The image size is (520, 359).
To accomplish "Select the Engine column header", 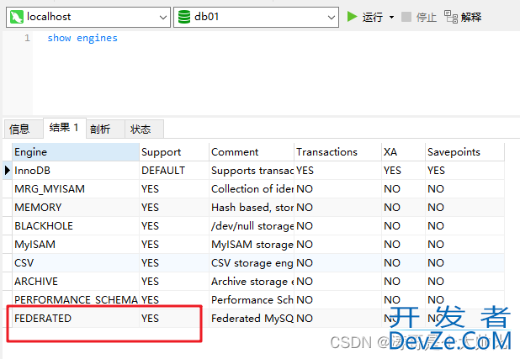I will (x=76, y=152).
